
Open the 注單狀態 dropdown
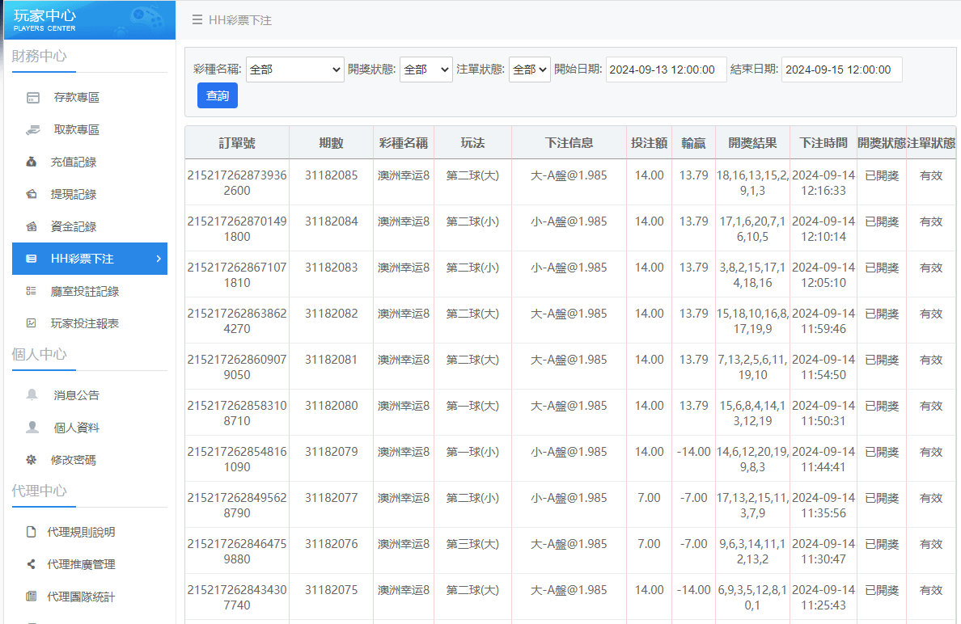(529, 70)
